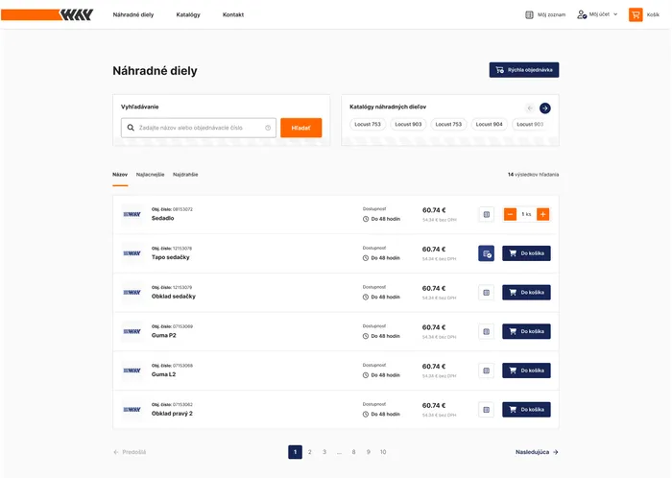Decrease Sedadlo quantity with minus
The width and height of the screenshot is (672, 478).
point(510,214)
